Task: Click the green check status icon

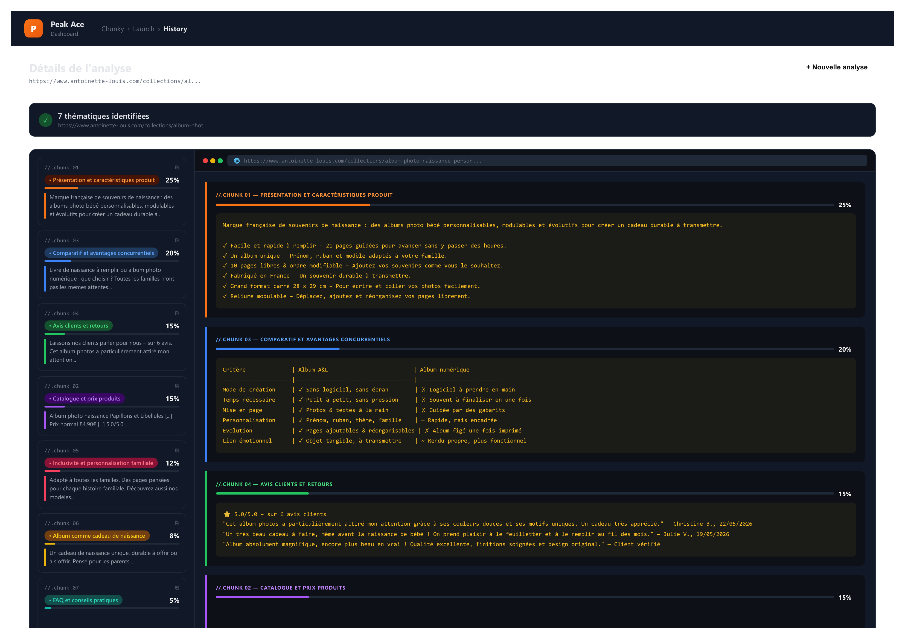Action: click(x=45, y=120)
